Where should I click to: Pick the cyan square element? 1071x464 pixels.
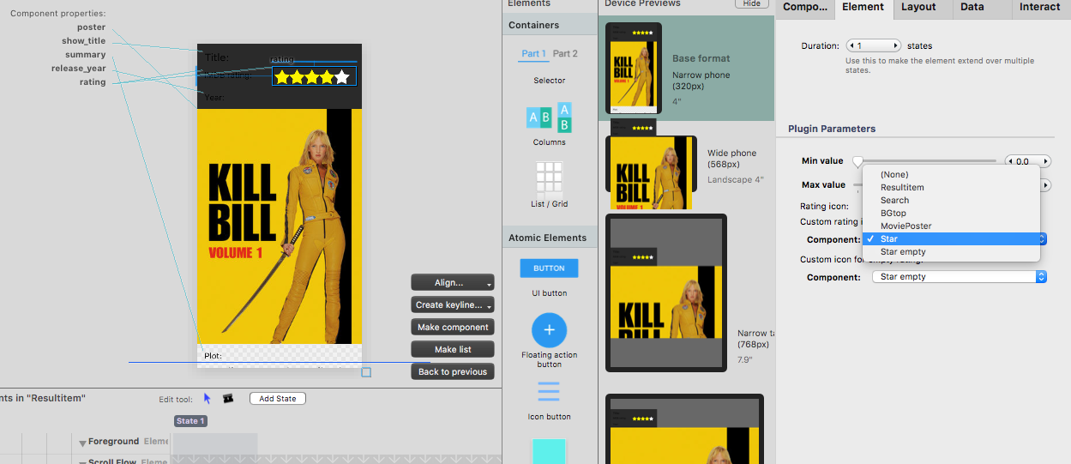coord(549,451)
